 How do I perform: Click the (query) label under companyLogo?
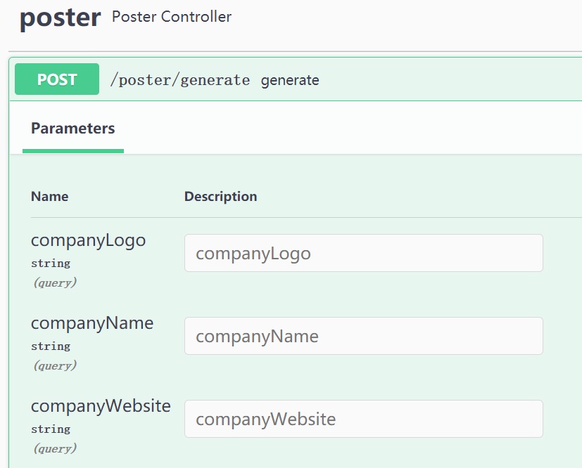pyautogui.click(x=54, y=282)
